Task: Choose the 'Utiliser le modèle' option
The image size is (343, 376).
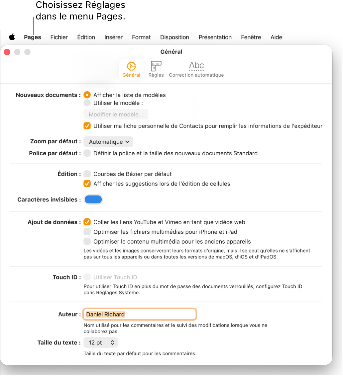Action: pos(87,103)
